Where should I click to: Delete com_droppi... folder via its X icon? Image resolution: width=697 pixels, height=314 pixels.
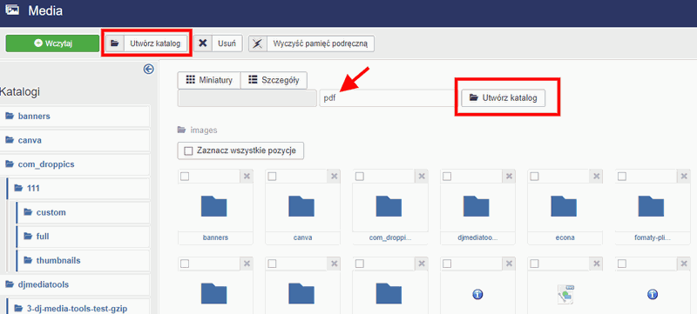(422, 177)
